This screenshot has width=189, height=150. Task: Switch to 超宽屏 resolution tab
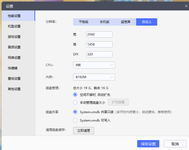point(126,22)
